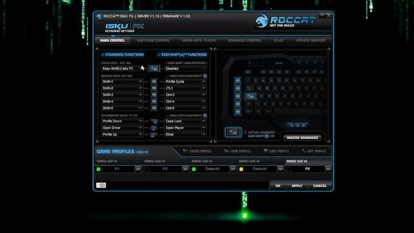Viewport: 414px width, 233px height.
Task: Switch to the R.A.D. tab
Action: 279,40
